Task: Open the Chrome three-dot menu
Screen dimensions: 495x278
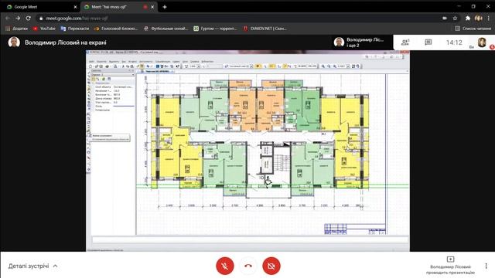Action: [488, 19]
